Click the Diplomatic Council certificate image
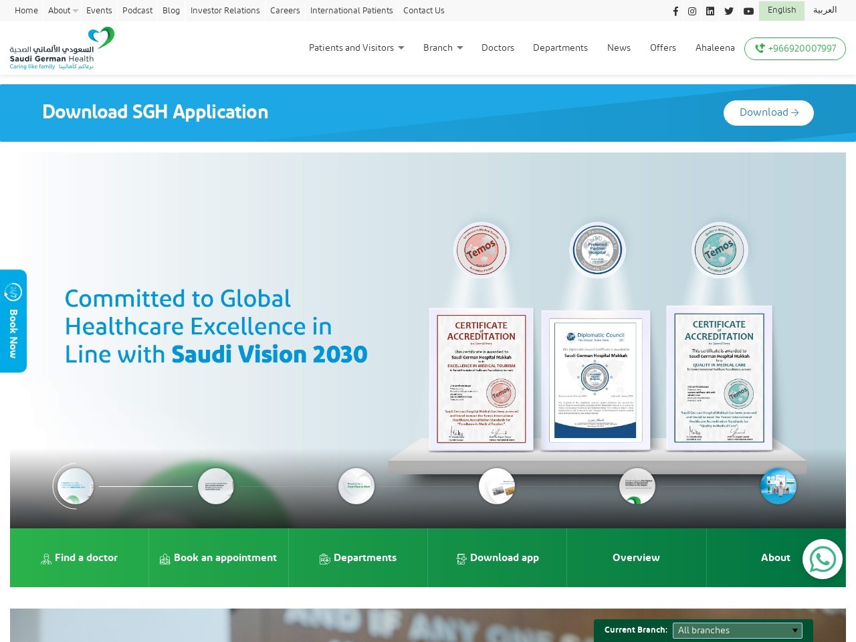The image size is (856, 642). pyautogui.click(x=596, y=379)
